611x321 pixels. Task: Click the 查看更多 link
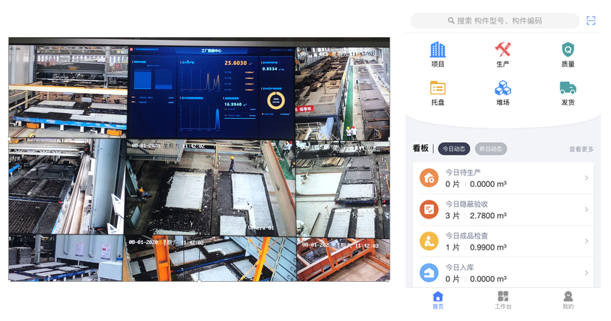[581, 150]
